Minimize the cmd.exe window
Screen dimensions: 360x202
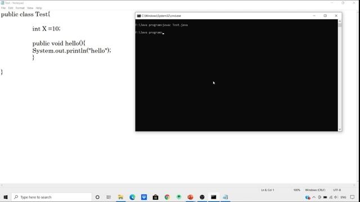coord(314,16)
